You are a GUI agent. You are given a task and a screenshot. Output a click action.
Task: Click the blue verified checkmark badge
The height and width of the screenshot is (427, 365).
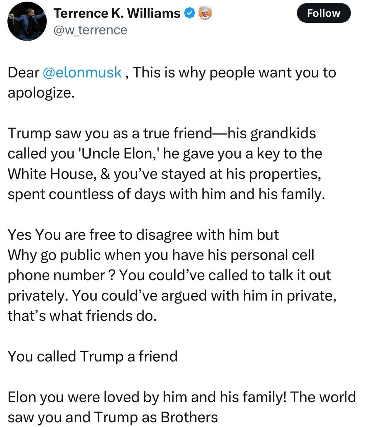tap(189, 13)
